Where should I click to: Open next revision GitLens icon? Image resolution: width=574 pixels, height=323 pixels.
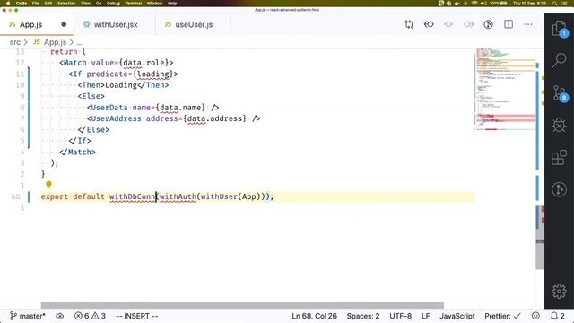point(468,24)
